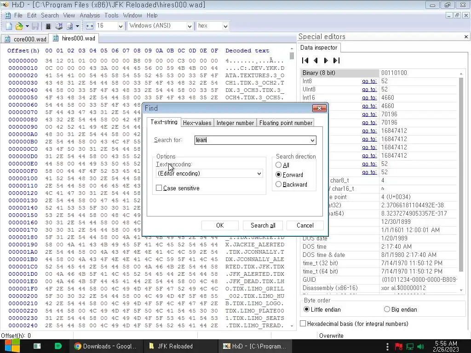The height and width of the screenshot is (353, 471).
Task: Click the go to link for Int16
Action: (369, 98)
